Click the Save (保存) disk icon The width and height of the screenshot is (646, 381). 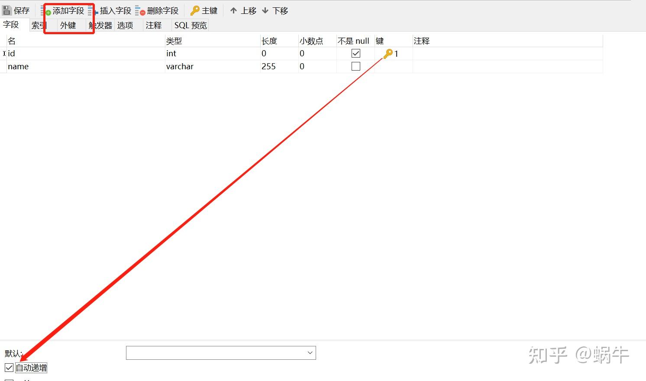(x=6, y=10)
